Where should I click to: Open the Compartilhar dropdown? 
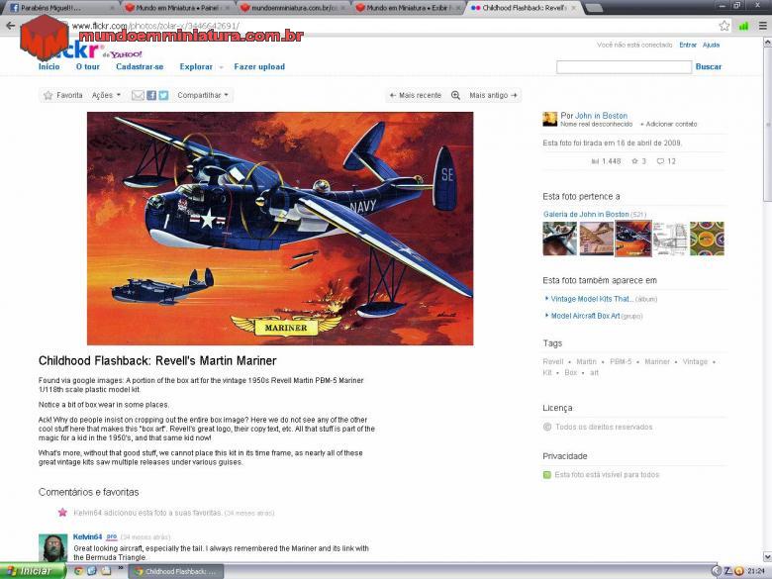pyautogui.click(x=203, y=96)
